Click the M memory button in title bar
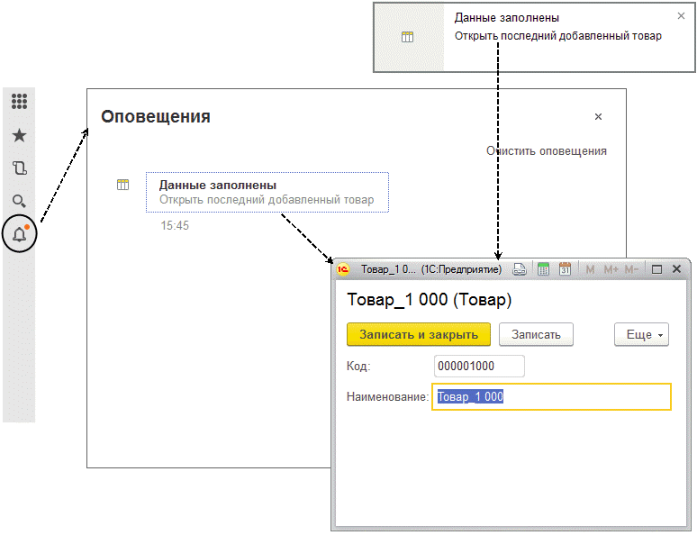The image size is (697, 535). 590,269
